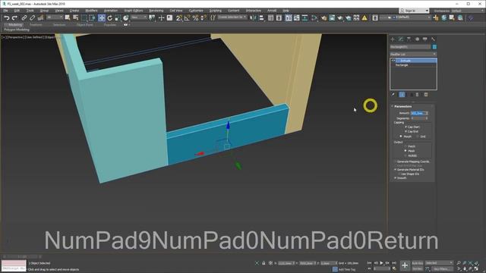Toggle the Cap End checkbox

coord(406,131)
